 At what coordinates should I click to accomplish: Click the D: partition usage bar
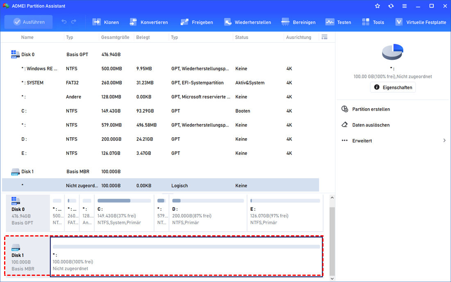[208, 201]
